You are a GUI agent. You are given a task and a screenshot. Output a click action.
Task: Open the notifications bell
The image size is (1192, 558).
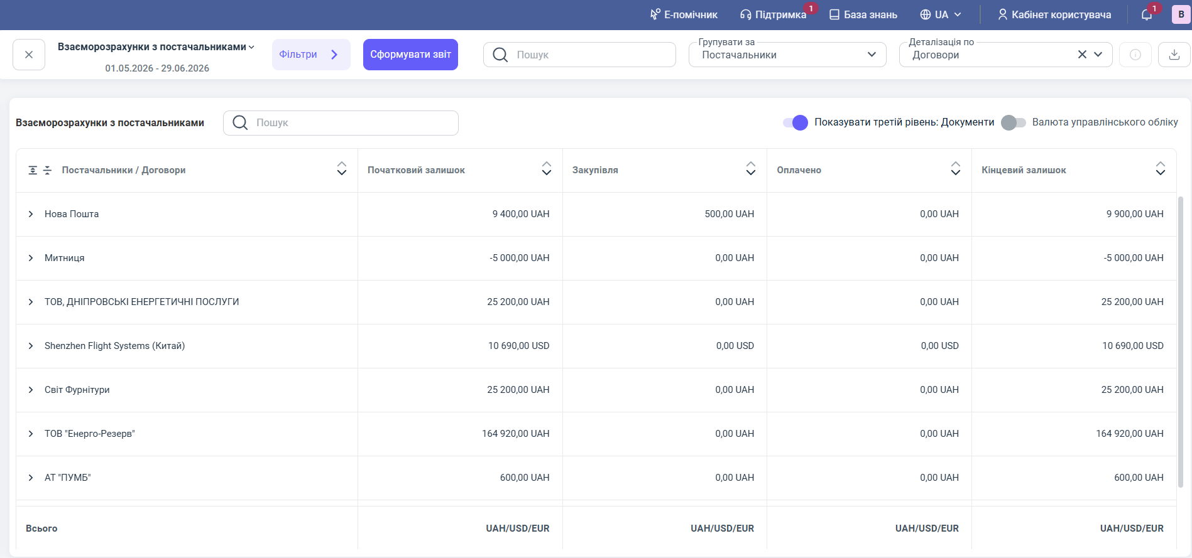tap(1147, 14)
